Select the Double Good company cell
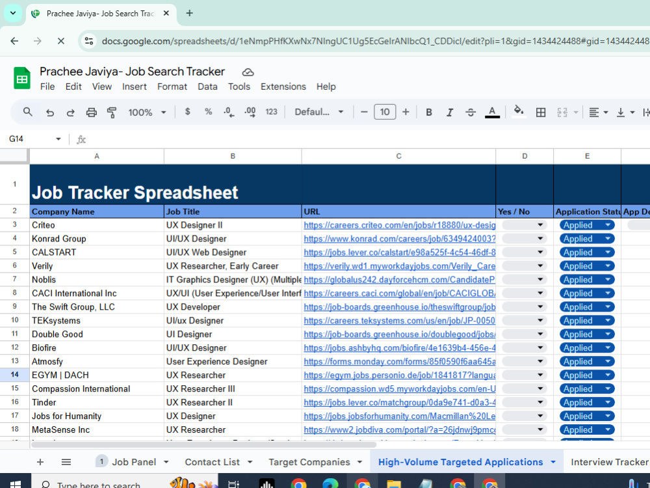The height and width of the screenshot is (488, 650). coord(97,334)
